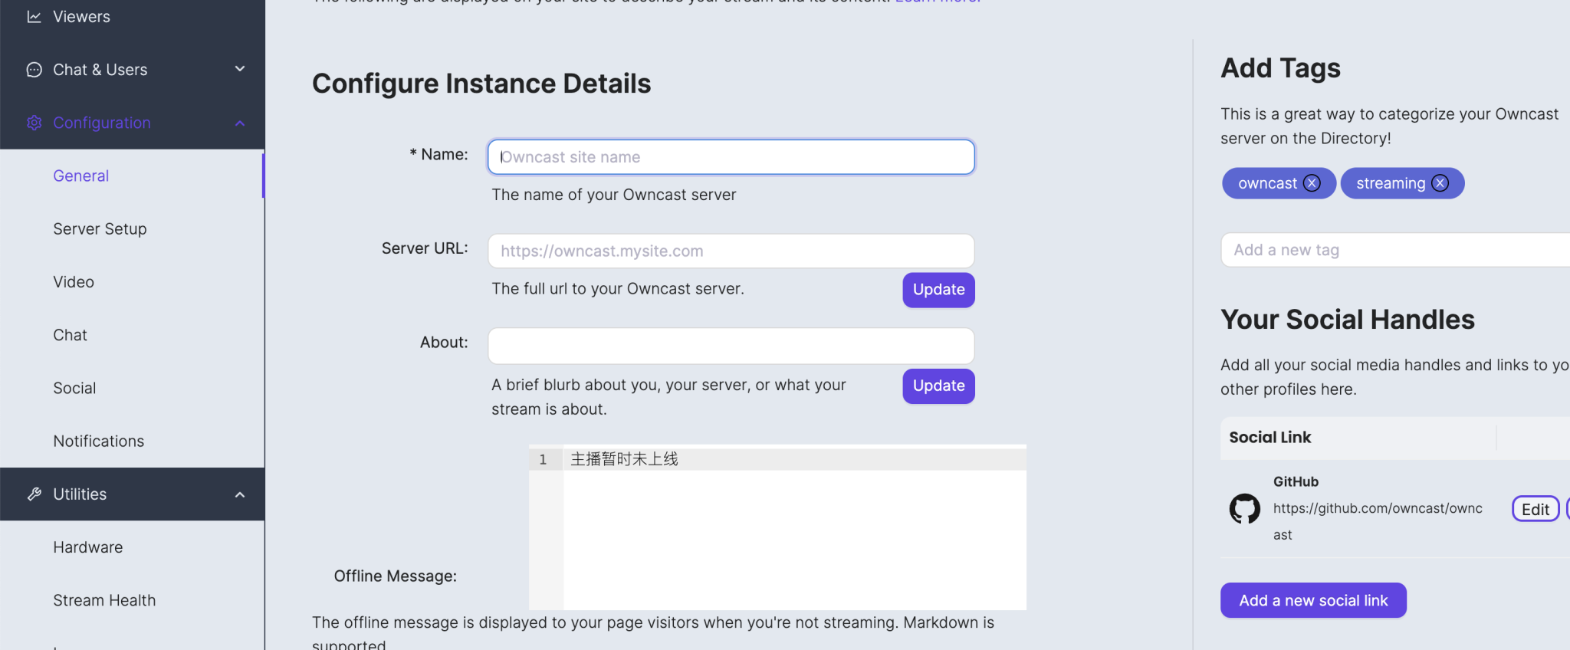Collapse the Utilities section
The image size is (1570, 650).
pos(240,494)
